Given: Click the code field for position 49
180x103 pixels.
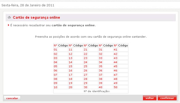Looking at the screenshot, I should [x=123, y=83].
